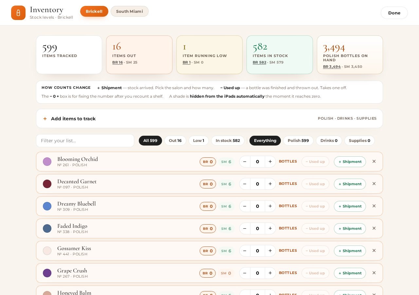Filter to In stock 582 items
Screen dimensions: 419x295
click(228, 141)
